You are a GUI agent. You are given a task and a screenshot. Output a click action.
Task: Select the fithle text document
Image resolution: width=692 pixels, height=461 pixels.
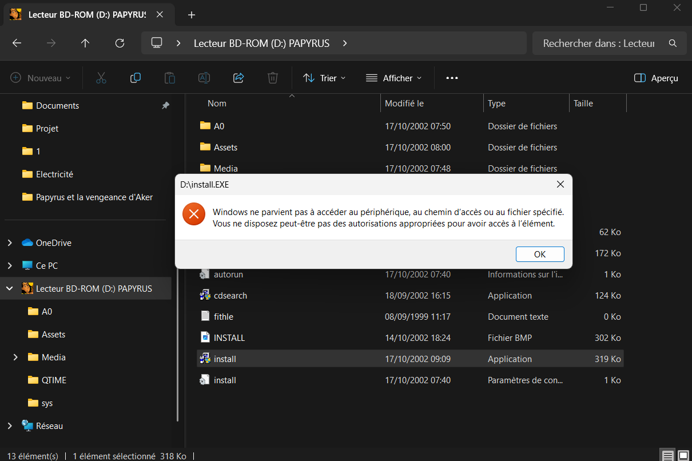point(410,317)
